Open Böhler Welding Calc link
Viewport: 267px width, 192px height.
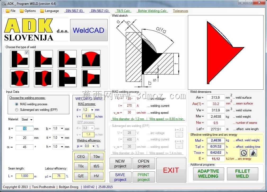point(152,11)
